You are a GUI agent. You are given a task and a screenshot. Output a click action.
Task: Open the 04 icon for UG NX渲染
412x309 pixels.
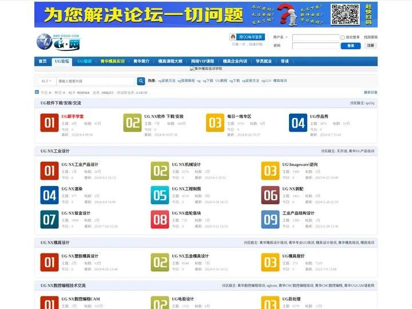click(x=49, y=195)
